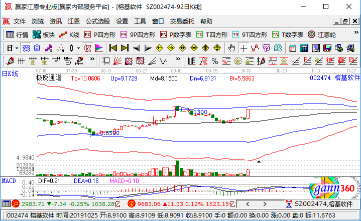Jump to the first bar icon
Viewport: 361px width, 221px height.
113,48
